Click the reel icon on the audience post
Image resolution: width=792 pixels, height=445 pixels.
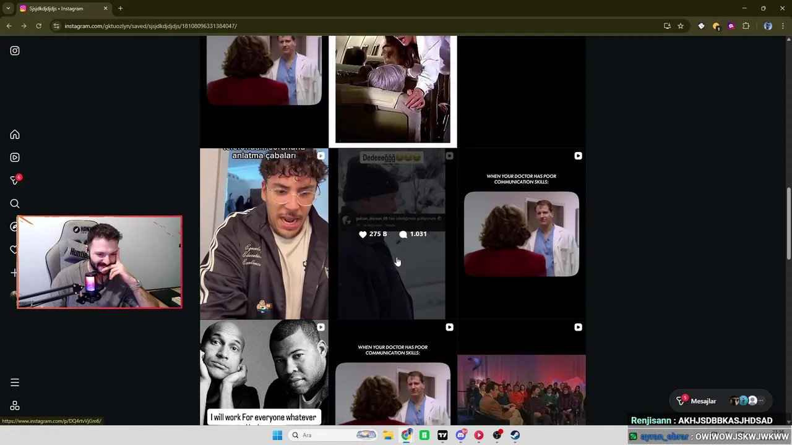coord(578,327)
